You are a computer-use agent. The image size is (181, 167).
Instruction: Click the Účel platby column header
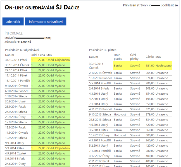tap(134, 57)
